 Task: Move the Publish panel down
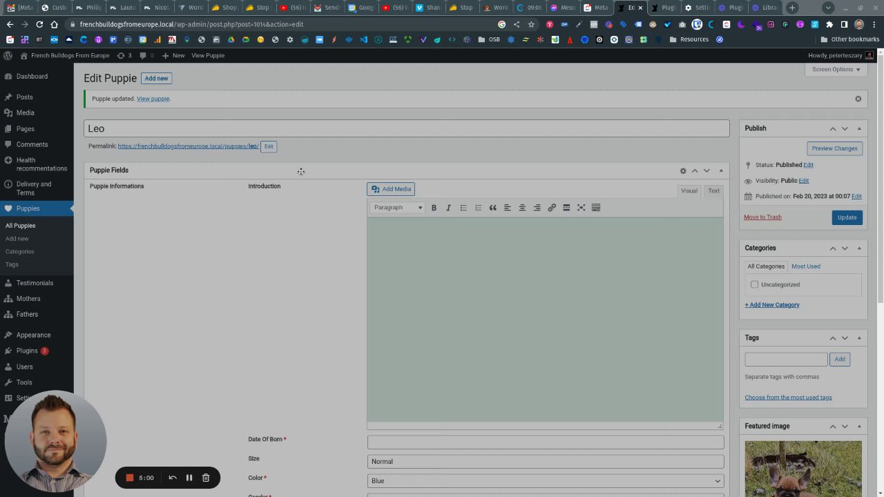845,128
